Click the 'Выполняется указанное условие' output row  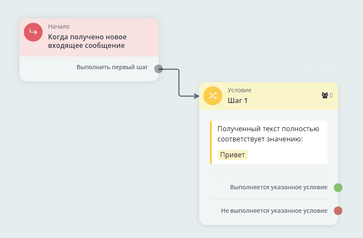pyautogui.click(x=278, y=188)
